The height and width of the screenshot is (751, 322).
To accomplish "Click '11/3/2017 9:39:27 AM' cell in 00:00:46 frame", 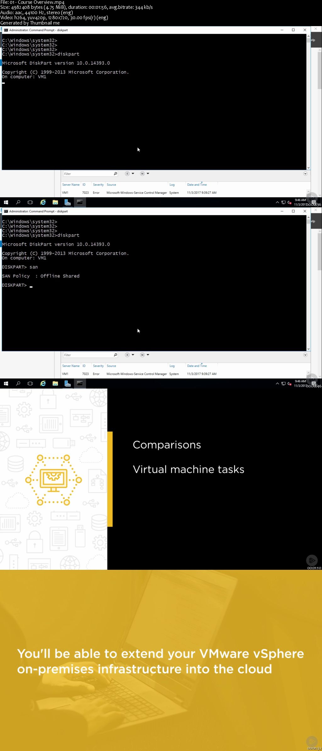I will 202,374.
